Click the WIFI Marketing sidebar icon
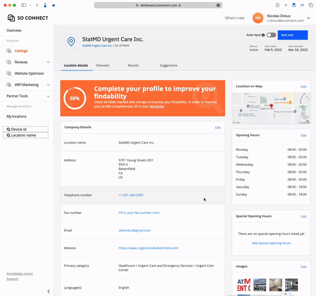Viewport: 316px width, 296px height. click(x=8, y=85)
